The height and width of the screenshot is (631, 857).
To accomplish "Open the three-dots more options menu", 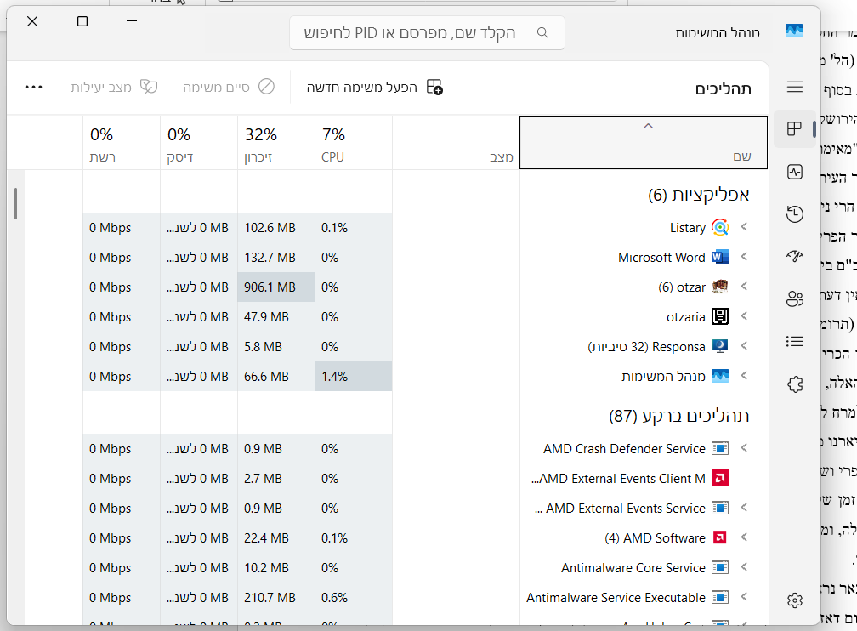I will (x=33, y=87).
